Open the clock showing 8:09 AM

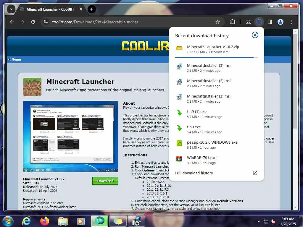[x=288, y=221]
